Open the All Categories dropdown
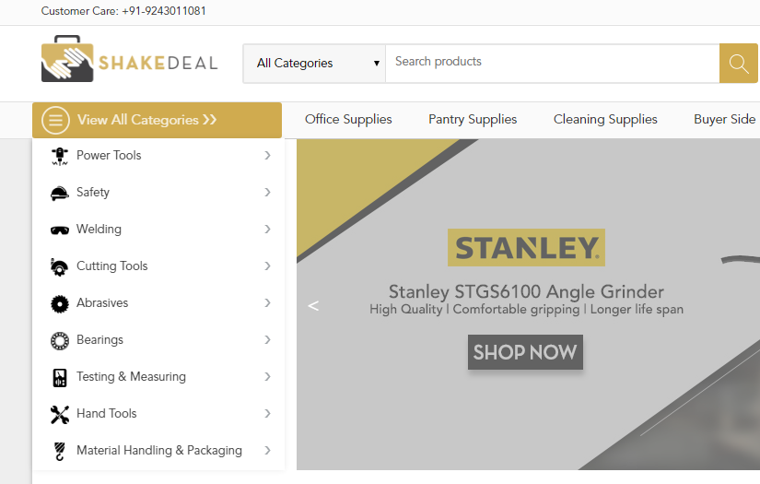 point(314,63)
